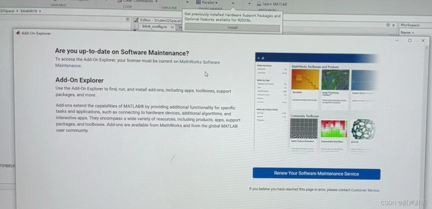The image size is (432, 209).
Task: Click the blink0619 folder in the path bar
Action: coord(29,11)
